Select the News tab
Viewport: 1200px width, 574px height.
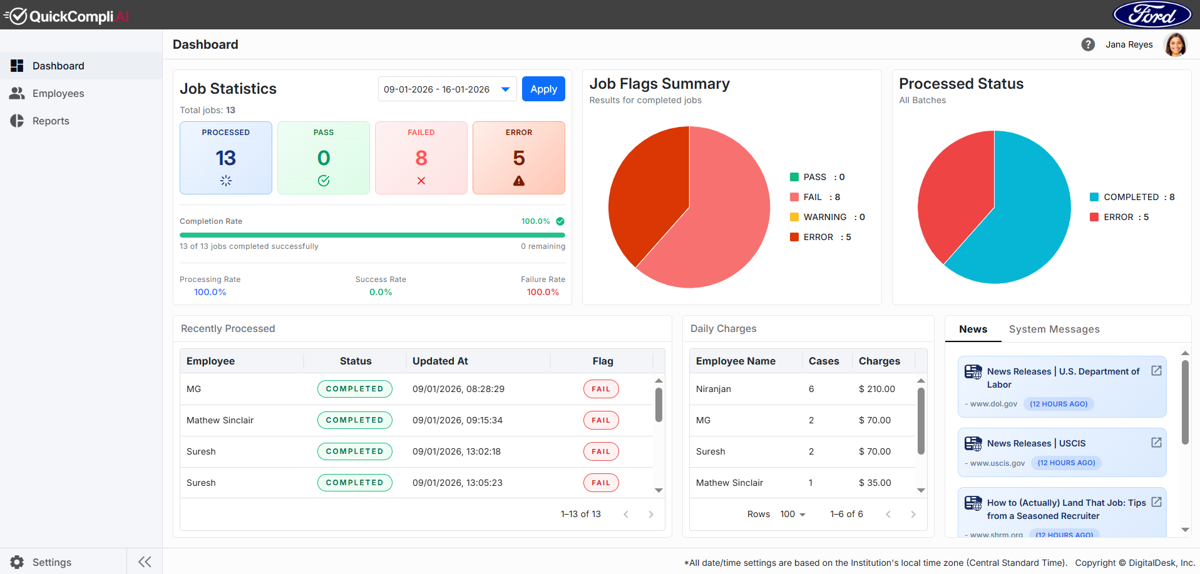(x=973, y=330)
